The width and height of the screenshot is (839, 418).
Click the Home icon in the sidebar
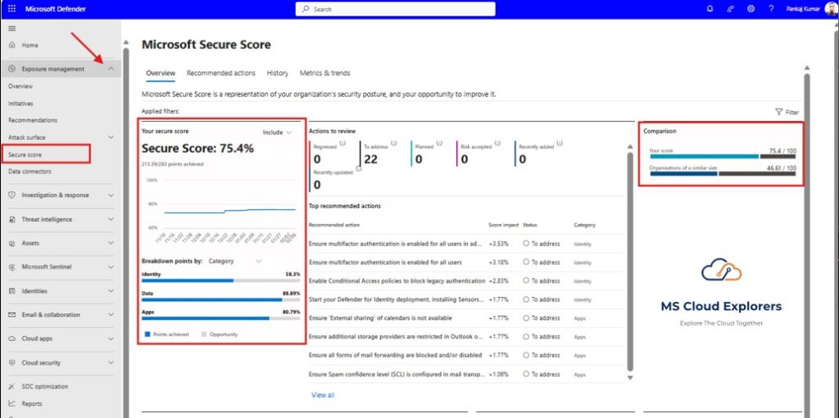click(11, 46)
